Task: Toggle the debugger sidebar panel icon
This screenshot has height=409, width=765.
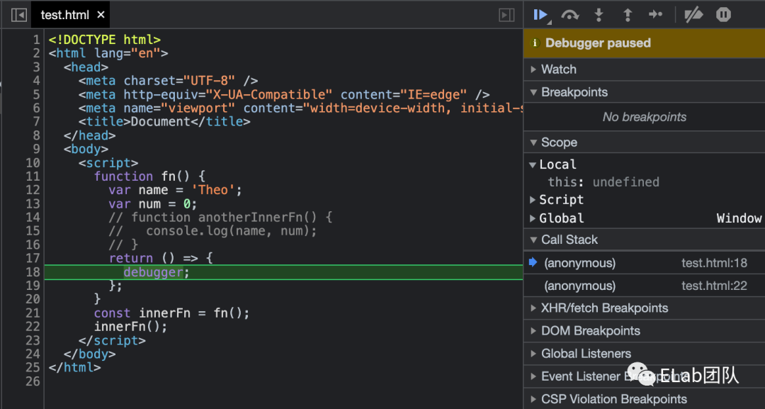Action: coord(506,15)
